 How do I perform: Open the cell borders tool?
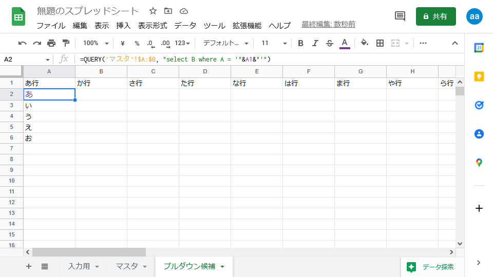(380, 43)
